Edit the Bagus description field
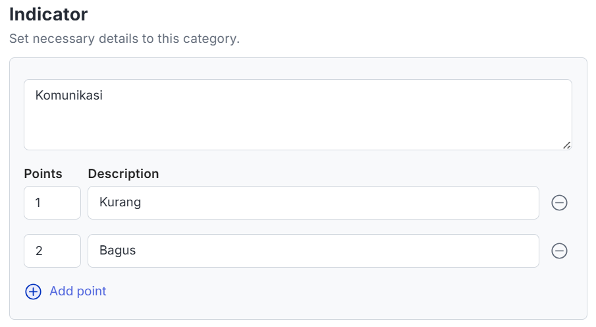 313,251
